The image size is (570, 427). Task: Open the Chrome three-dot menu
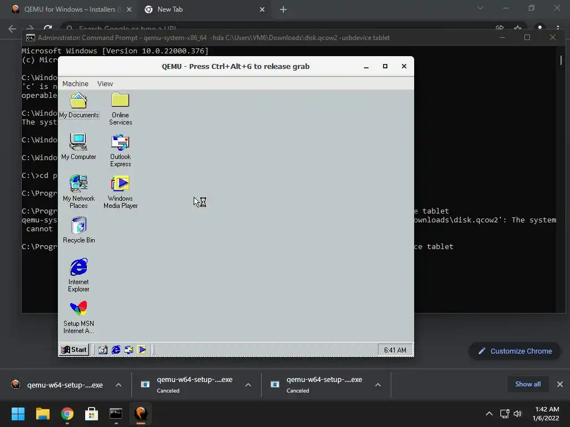point(558,28)
